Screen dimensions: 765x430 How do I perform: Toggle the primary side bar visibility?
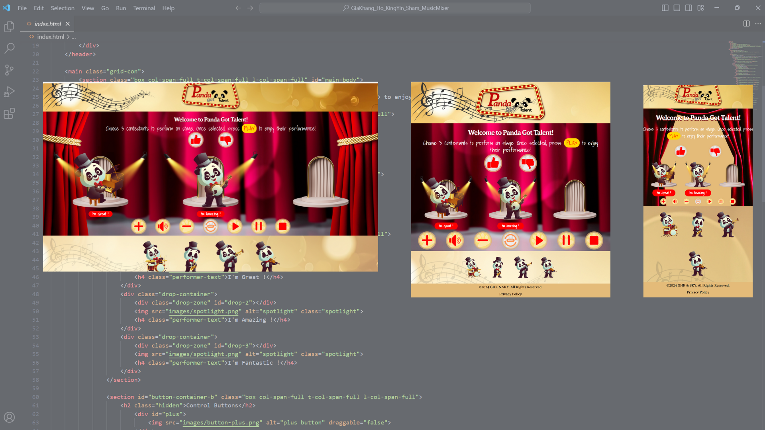pyautogui.click(x=665, y=8)
